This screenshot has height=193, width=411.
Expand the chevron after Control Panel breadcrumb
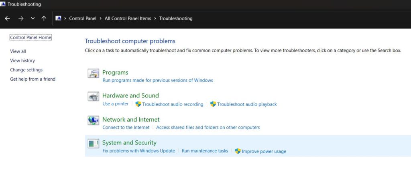coord(101,18)
